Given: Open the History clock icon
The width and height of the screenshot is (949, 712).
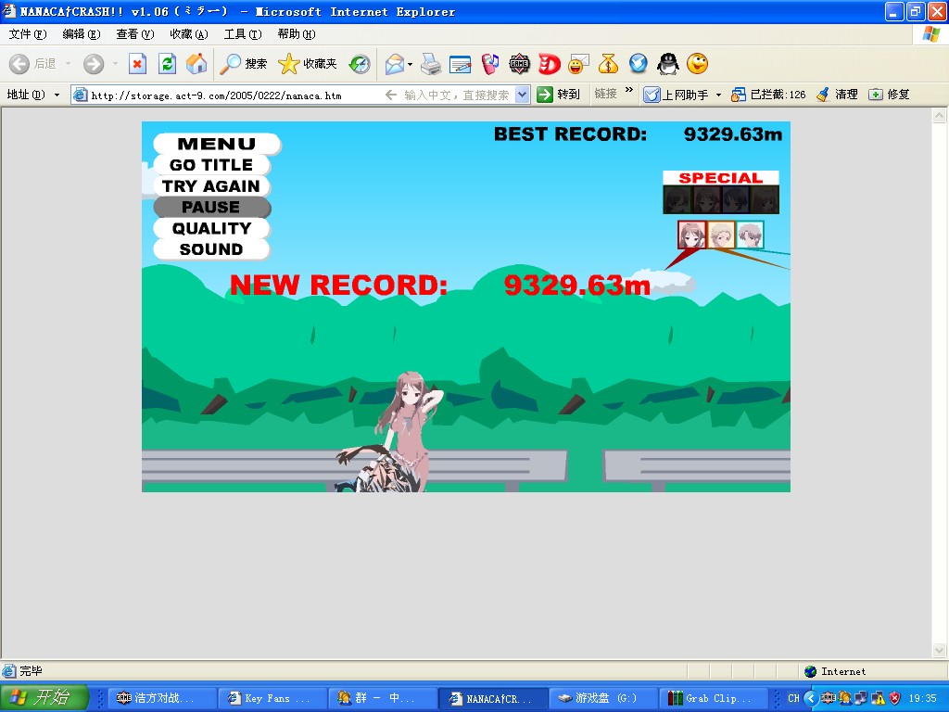Looking at the screenshot, I should [x=360, y=64].
